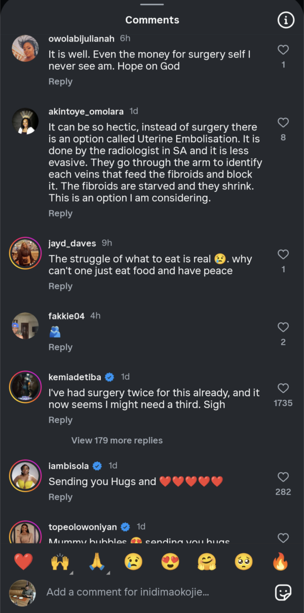
Task: Open iambisola's profile username link
Action: 69,466
